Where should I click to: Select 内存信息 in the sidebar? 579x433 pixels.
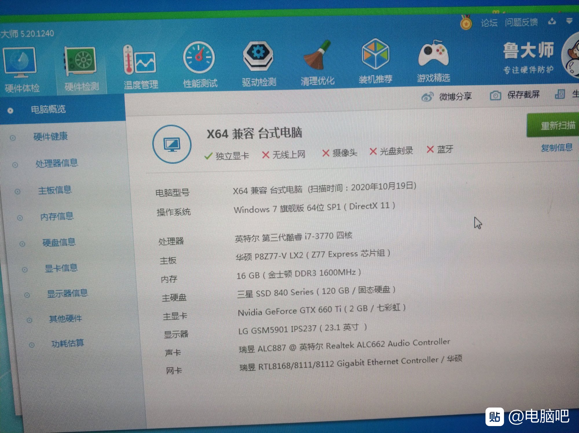(x=57, y=216)
